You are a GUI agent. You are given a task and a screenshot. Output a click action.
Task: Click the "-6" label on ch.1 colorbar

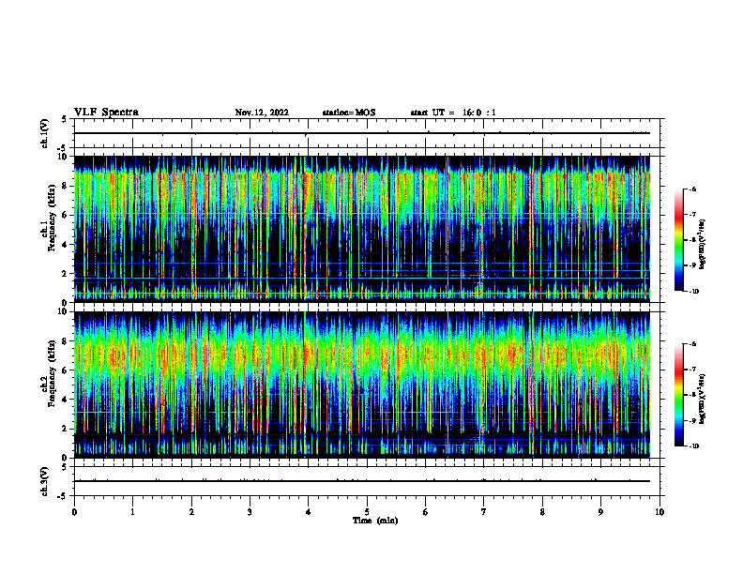click(x=692, y=189)
